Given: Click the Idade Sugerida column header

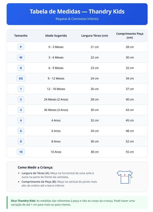Looking at the screenshot, I should (x=56, y=35).
